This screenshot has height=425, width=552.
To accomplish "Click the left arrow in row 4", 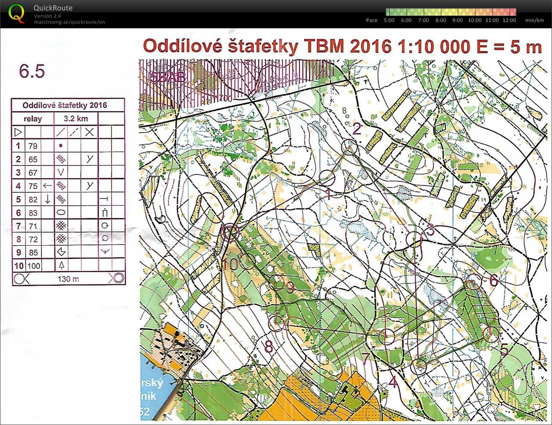I will [47, 186].
